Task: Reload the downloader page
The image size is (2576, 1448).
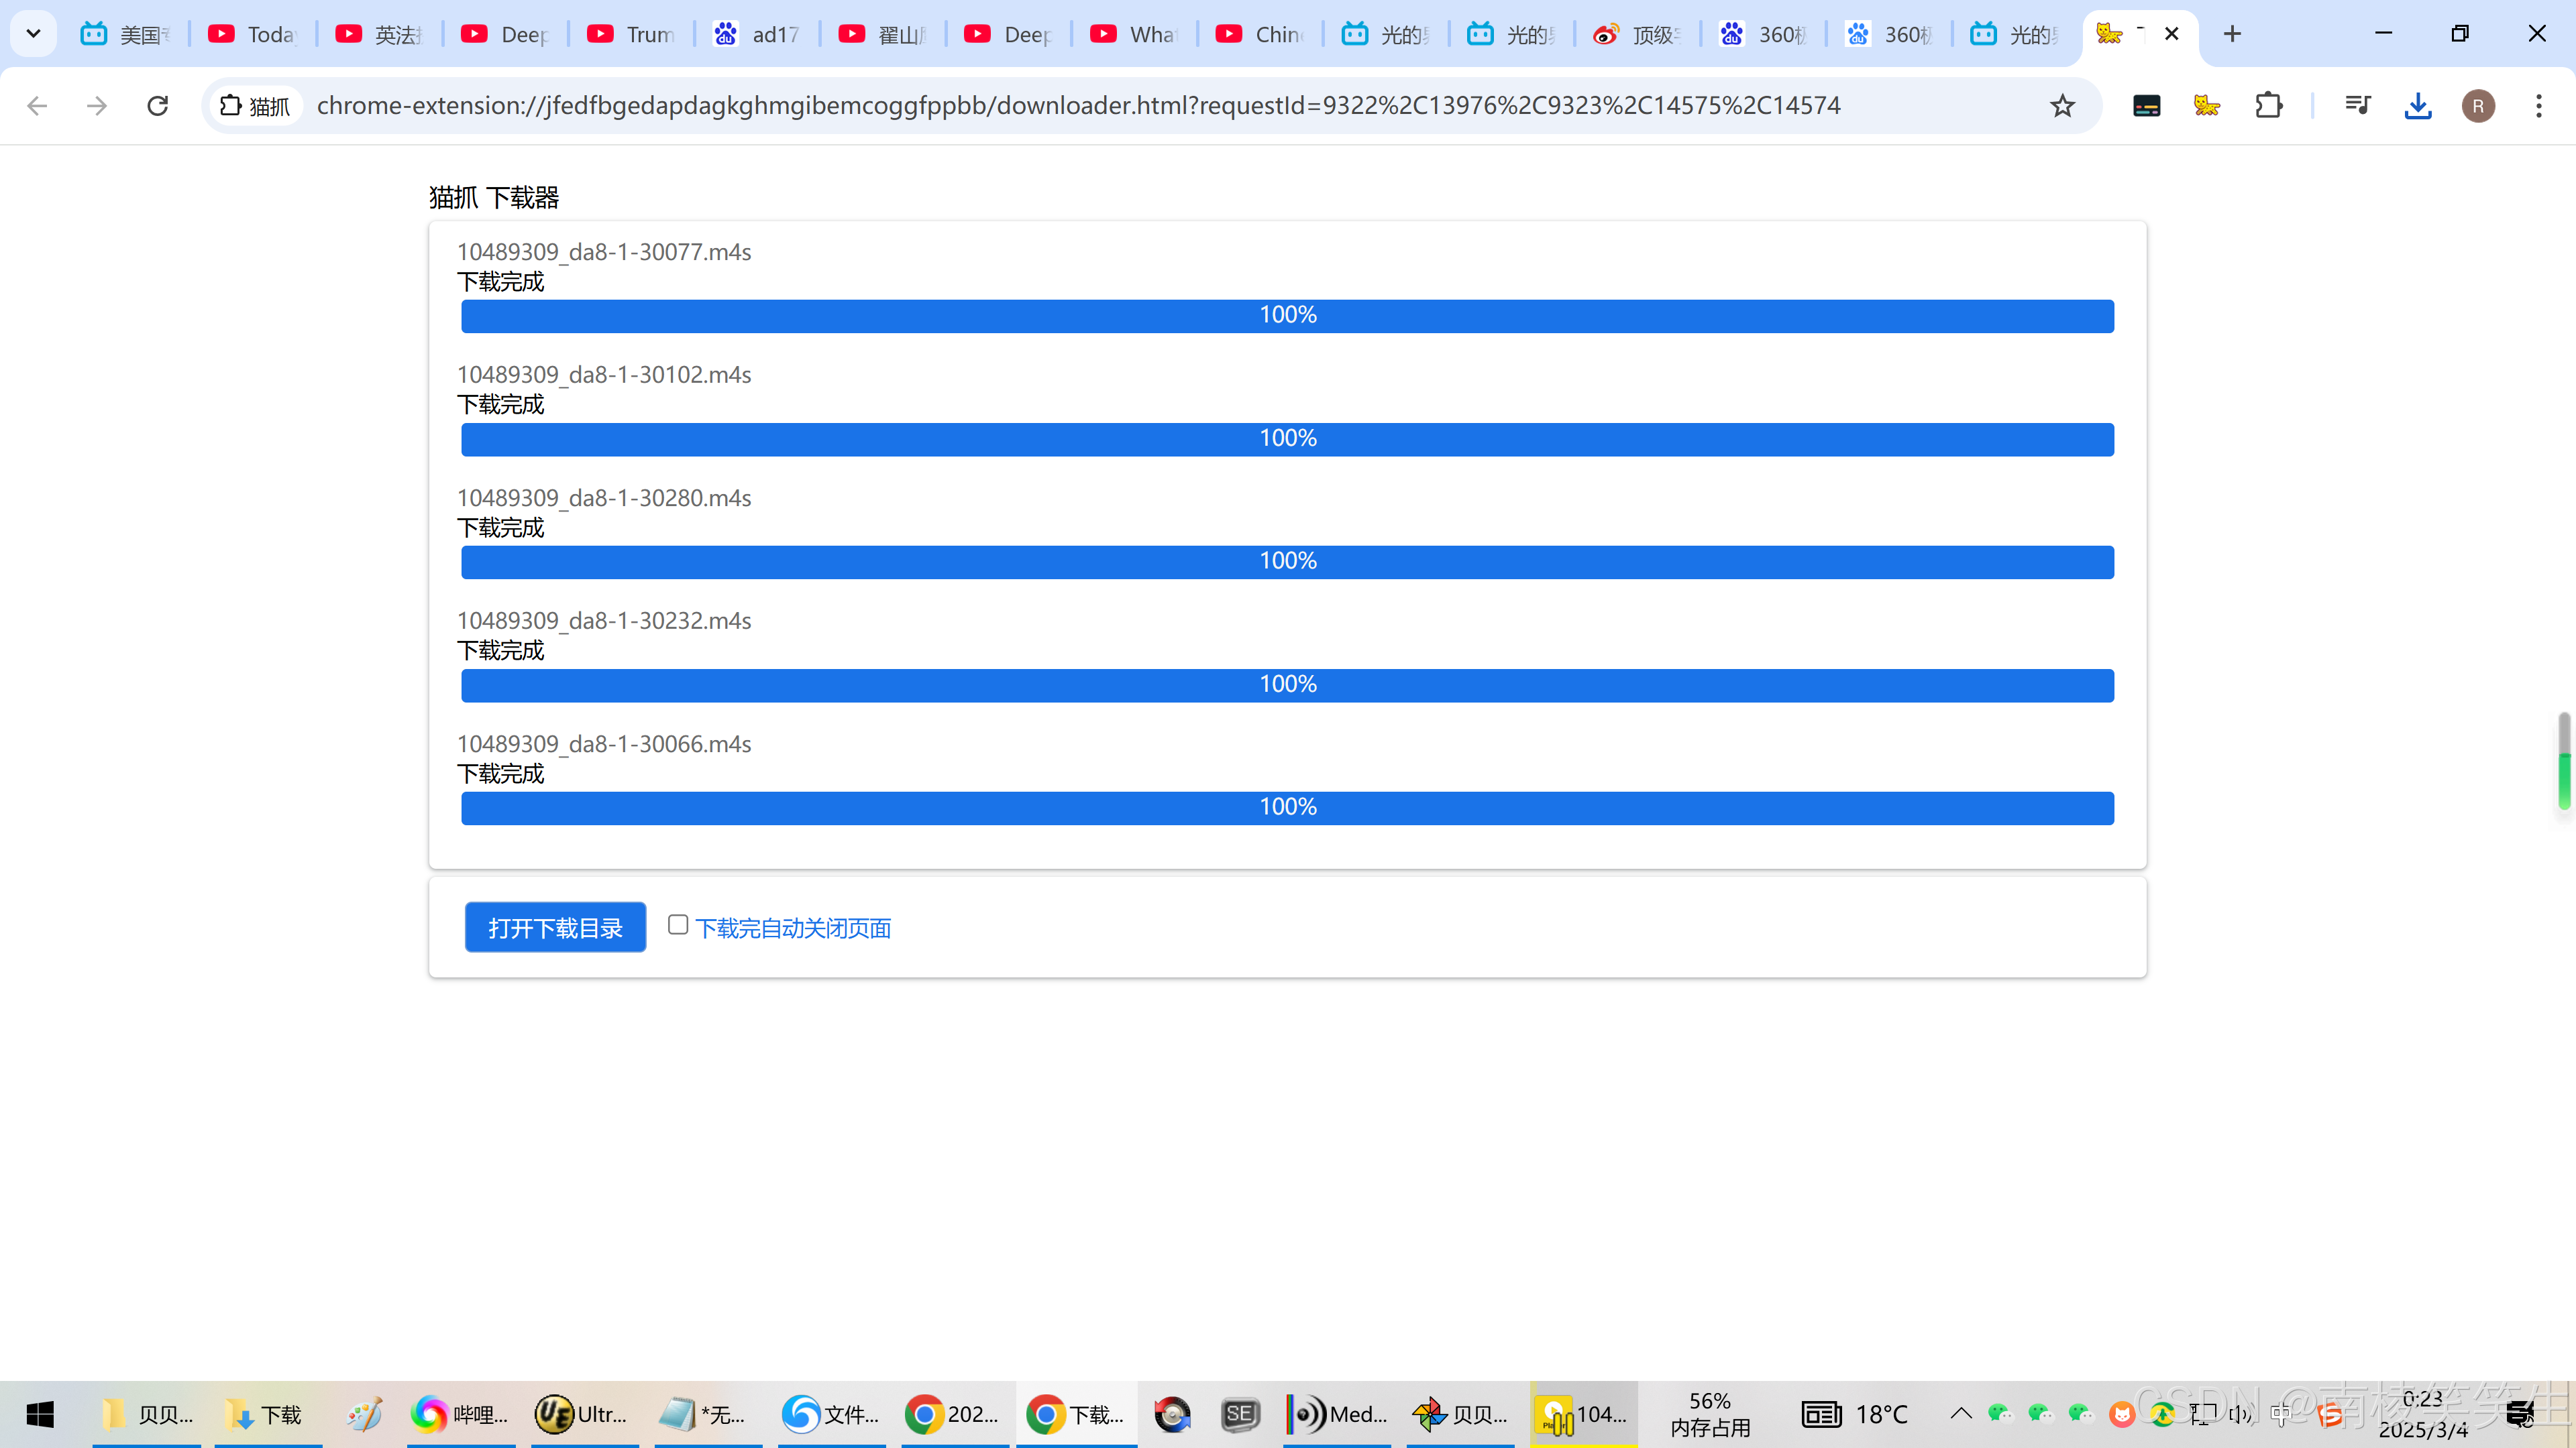Action: pyautogui.click(x=157, y=105)
